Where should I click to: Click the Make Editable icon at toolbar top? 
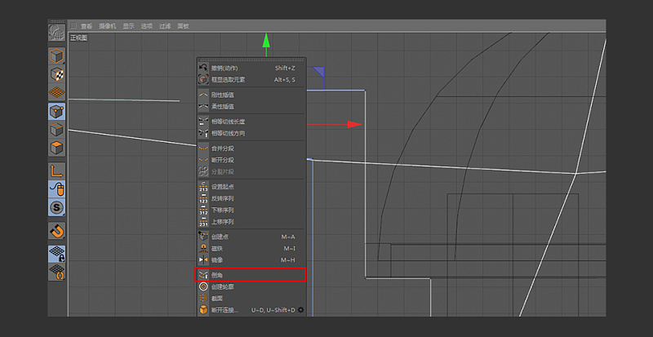pyautogui.click(x=57, y=33)
